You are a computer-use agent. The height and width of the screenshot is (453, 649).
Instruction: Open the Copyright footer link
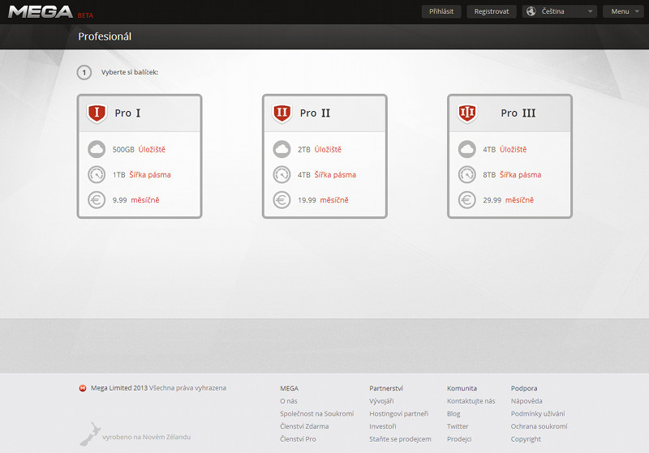click(526, 439)
